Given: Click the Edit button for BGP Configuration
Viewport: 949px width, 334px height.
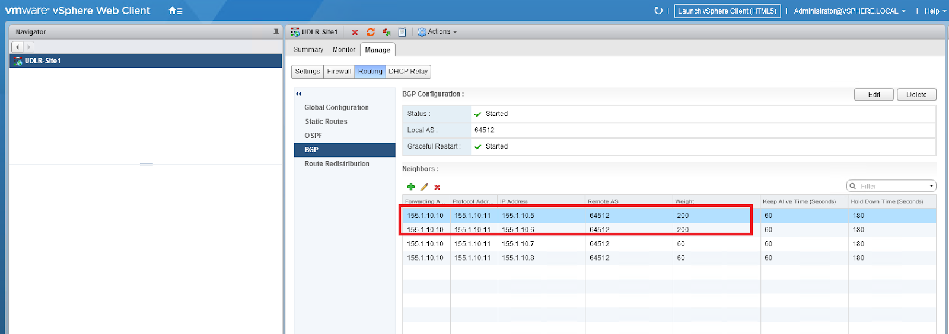Looking at the screenshot, I should click(874, 95).
